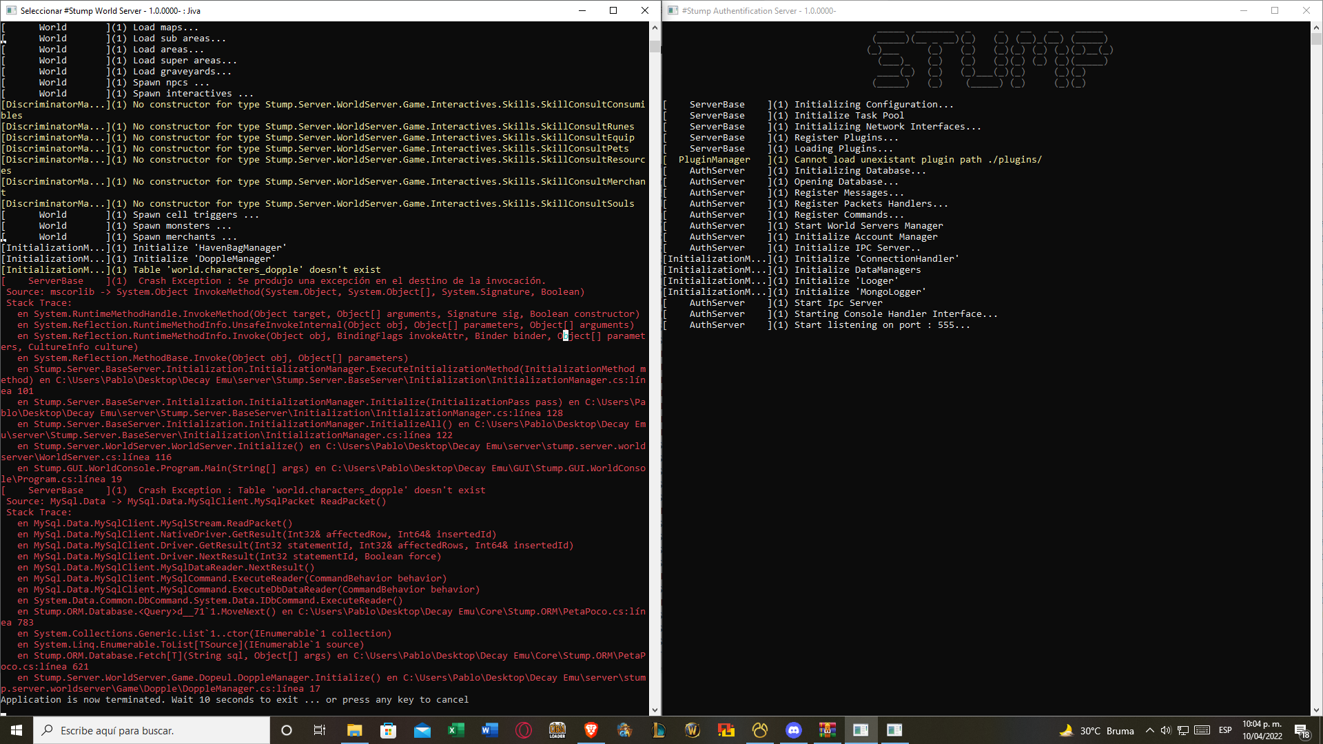The height and width of the screenshot is (744, 1323).
Task: Open Discord from the taskbar
Action: point(793,730)
